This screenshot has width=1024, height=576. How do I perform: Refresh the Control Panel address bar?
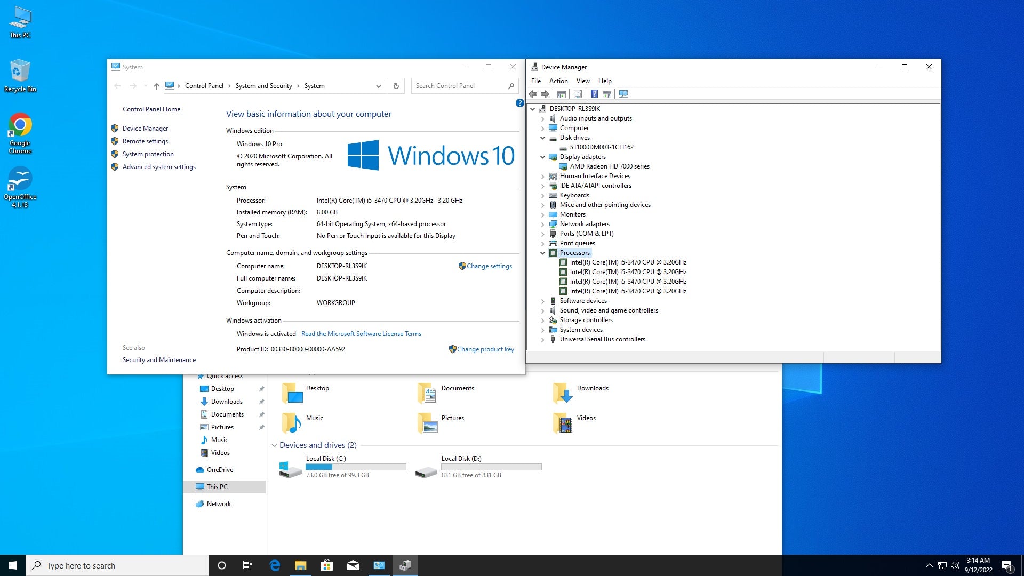396,86
